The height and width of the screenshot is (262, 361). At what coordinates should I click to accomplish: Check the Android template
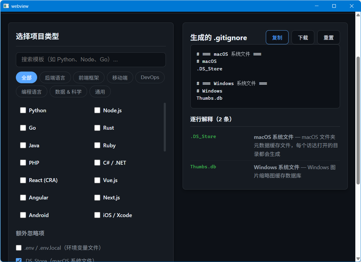(23, 215)
